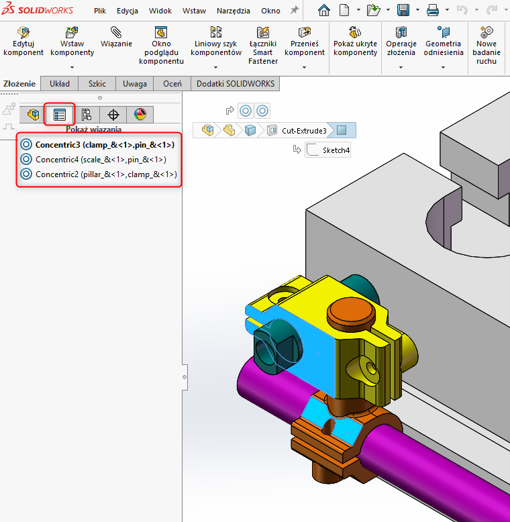Open the Wiązanie mate tool
This screenshot has width=510, height=522.
116,37
